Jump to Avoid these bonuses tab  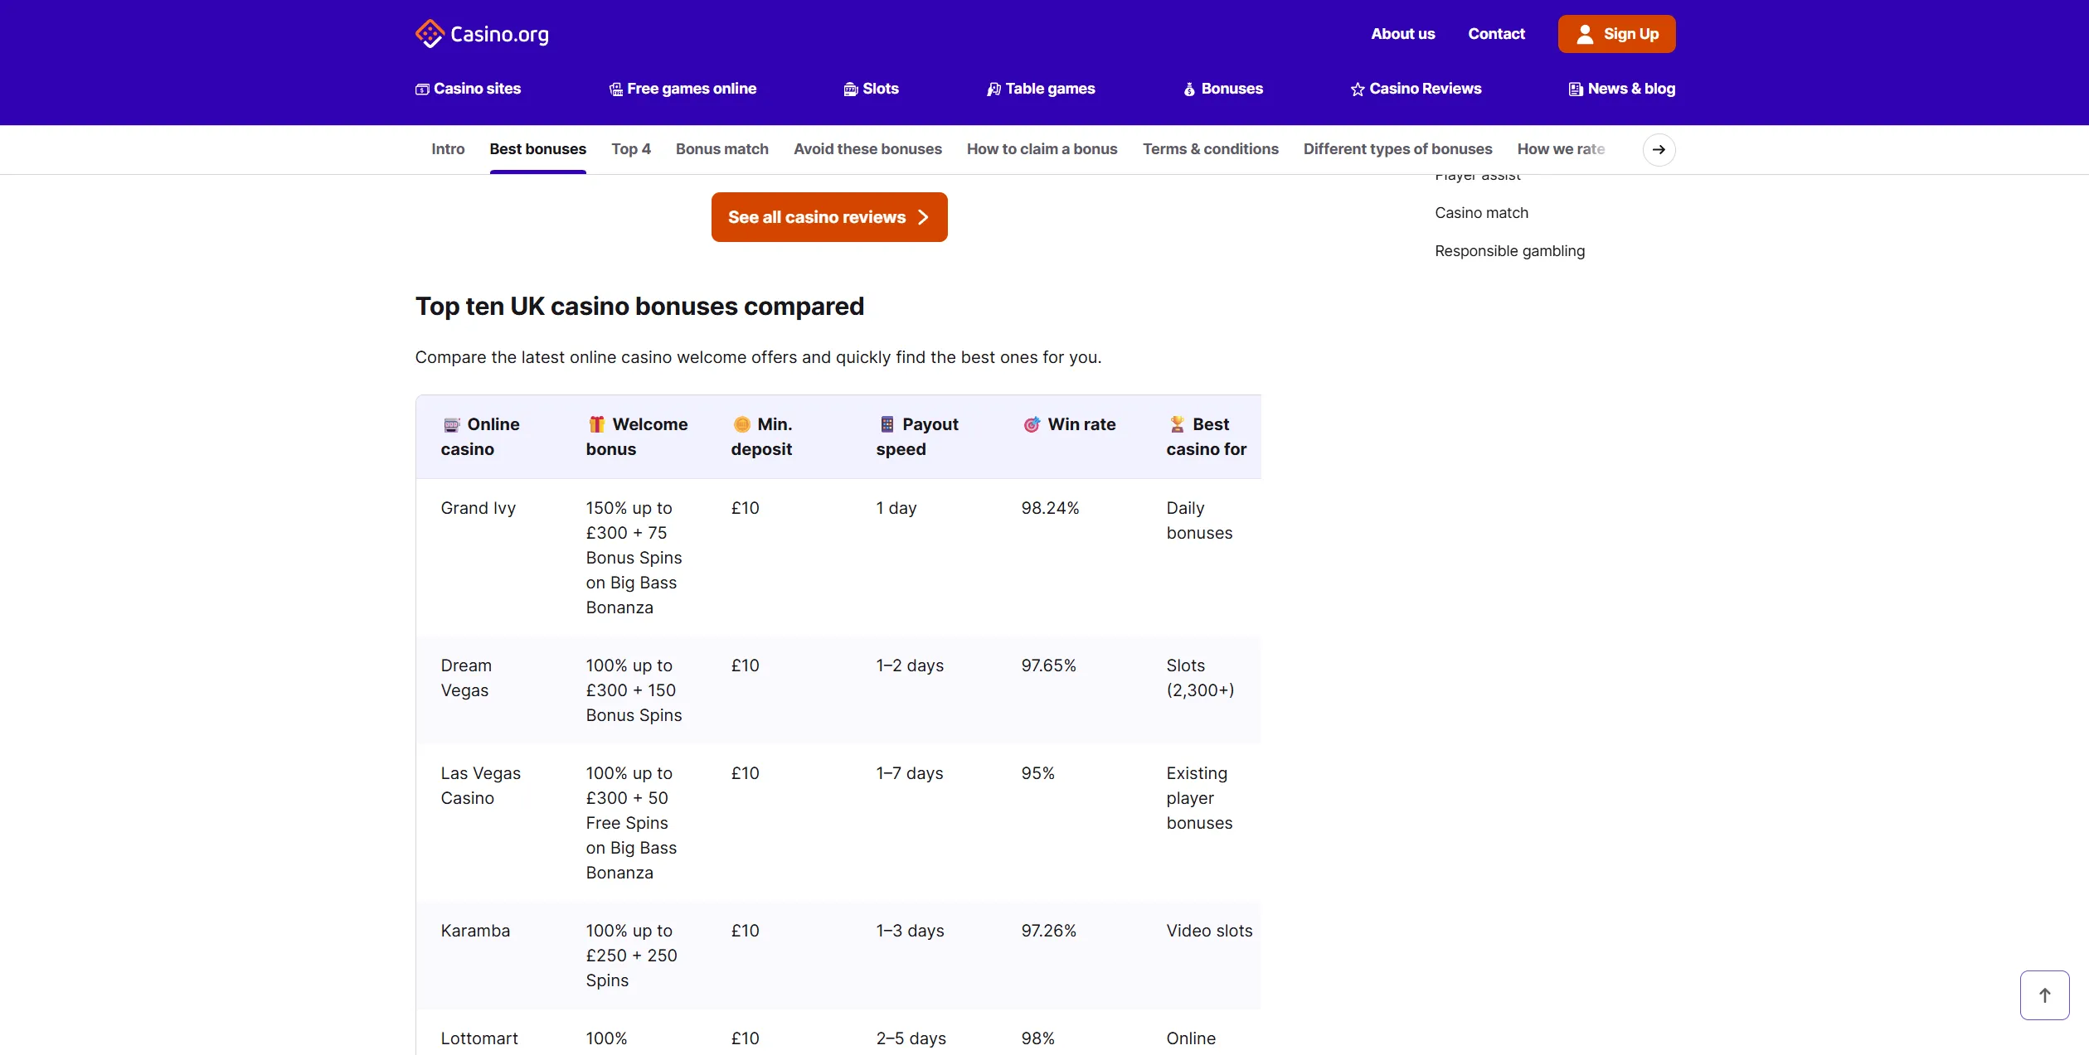point(867,149)
